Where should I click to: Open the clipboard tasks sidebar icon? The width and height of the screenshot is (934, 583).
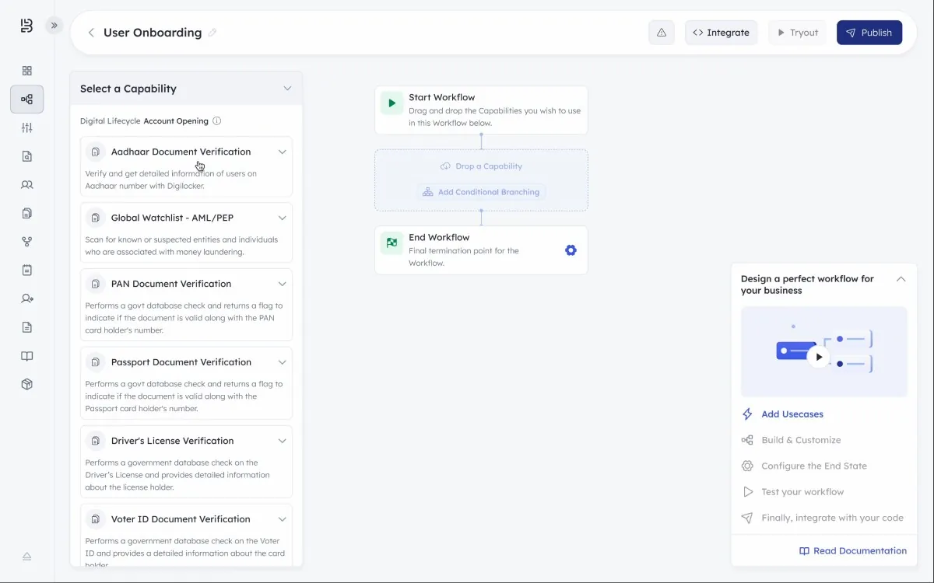pos(27,271)
